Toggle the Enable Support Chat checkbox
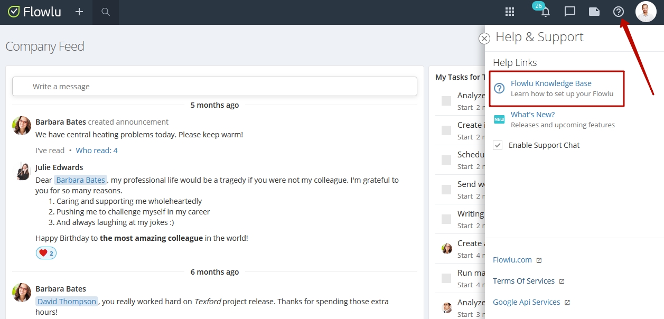 point(498,145)
